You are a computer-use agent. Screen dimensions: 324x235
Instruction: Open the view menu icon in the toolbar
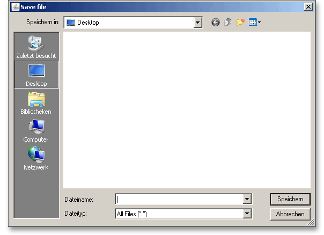point(254,23)
